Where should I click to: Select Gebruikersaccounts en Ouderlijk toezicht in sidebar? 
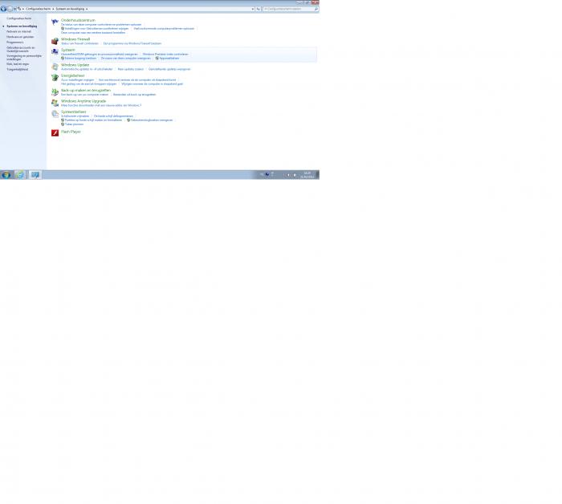pos(20,50)
